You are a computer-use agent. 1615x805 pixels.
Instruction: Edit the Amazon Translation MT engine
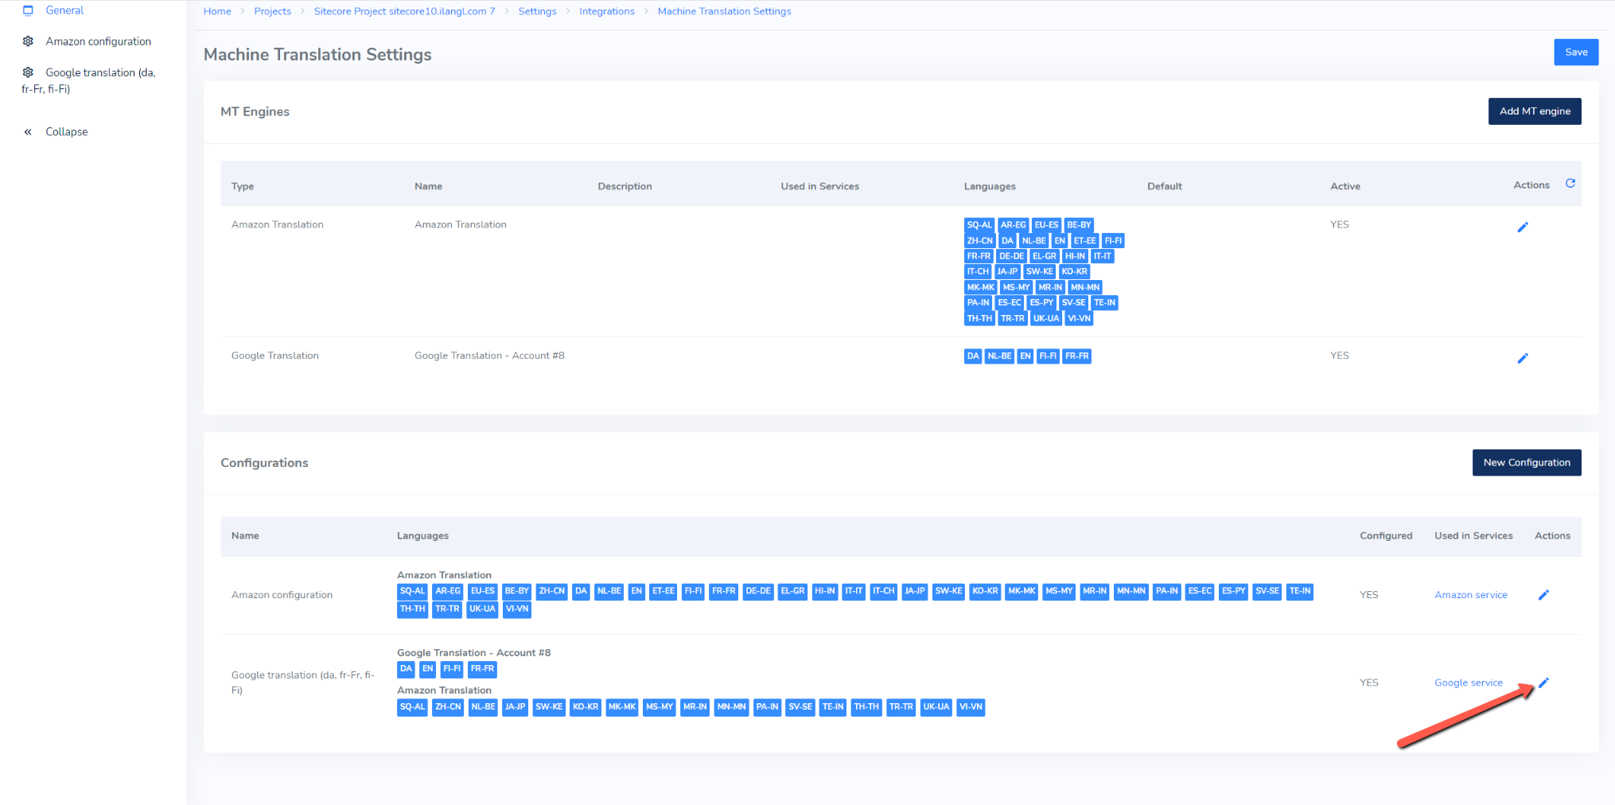click(1523, 227)
